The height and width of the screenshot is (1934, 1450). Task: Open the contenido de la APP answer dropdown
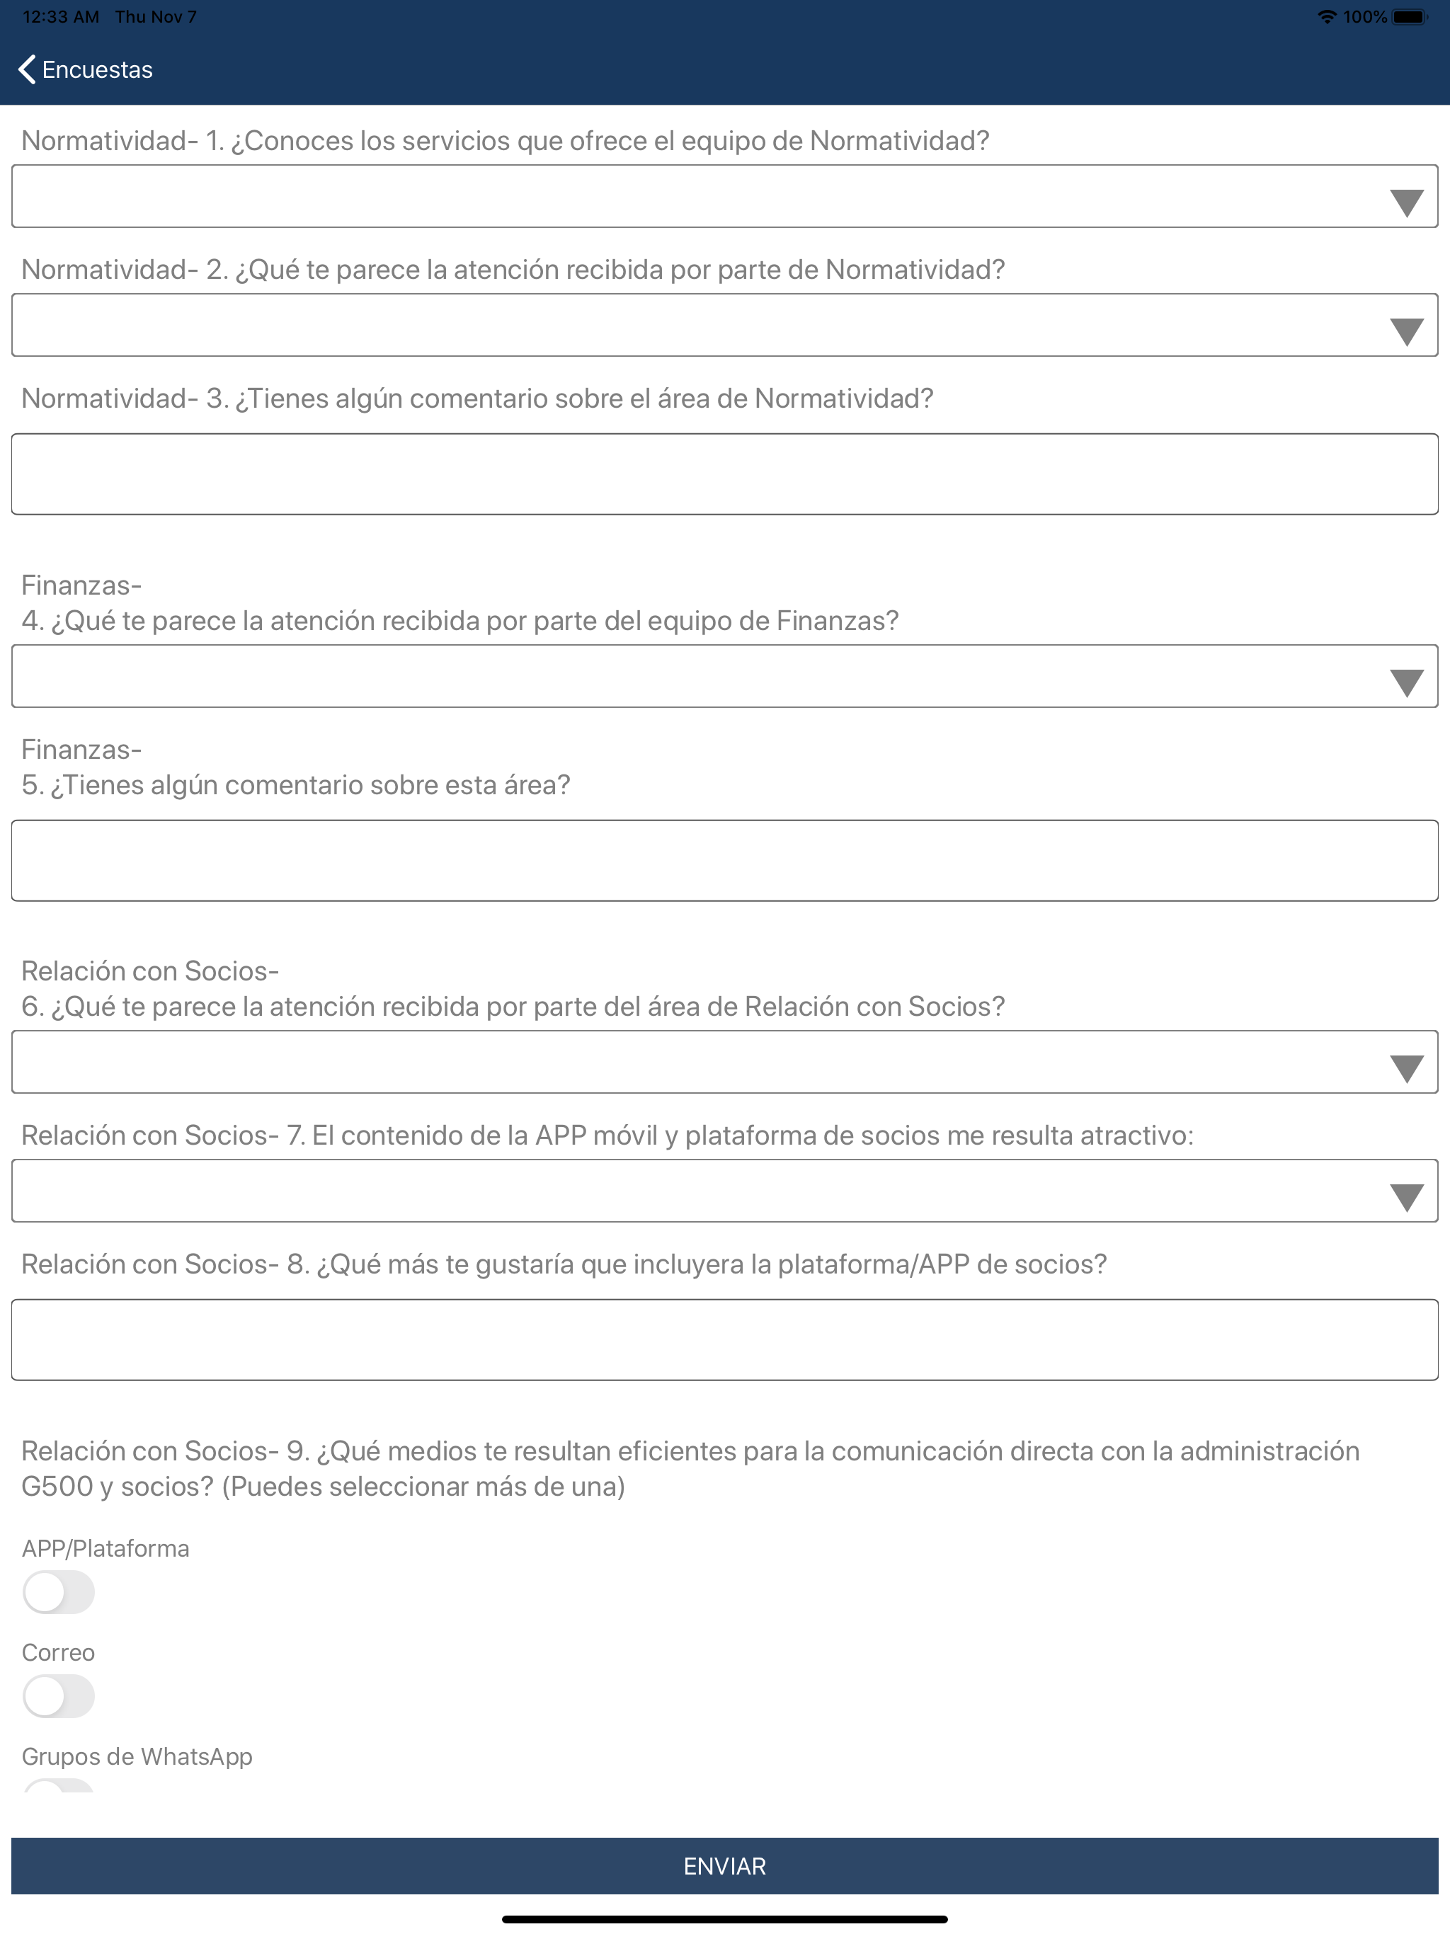coord(724,1191)
